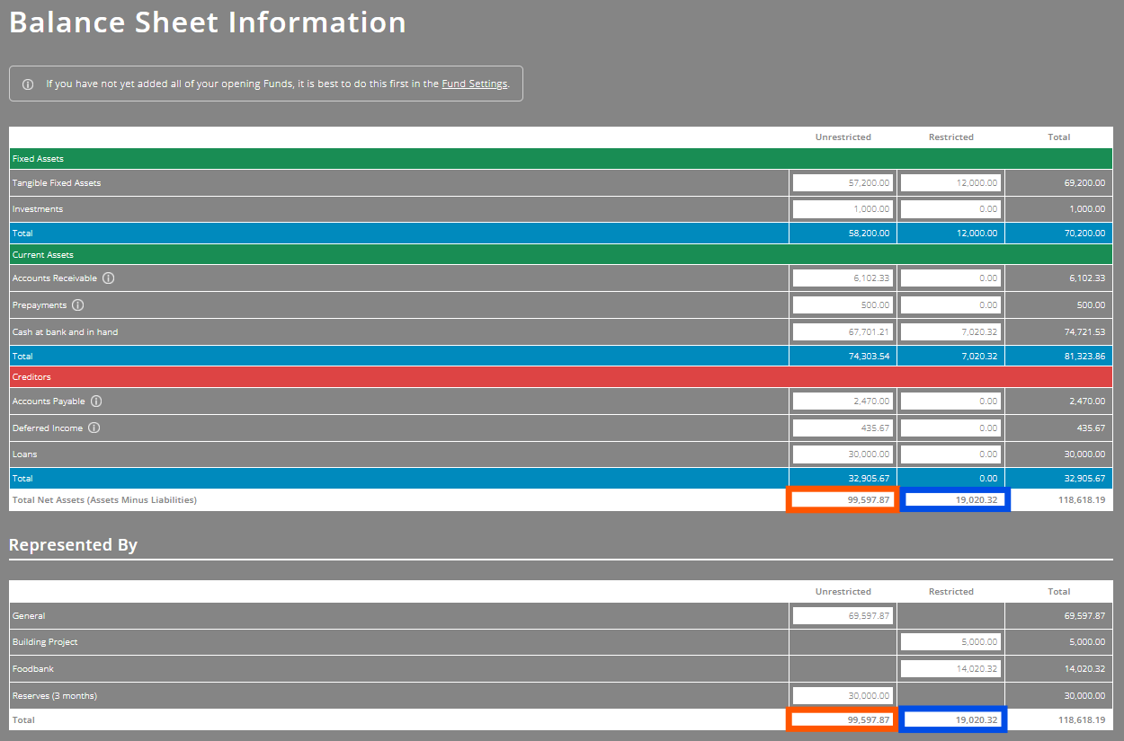Click the Reserves (3 months) row label
This screenshot has width=1124, height=741.
coord(55,696)
